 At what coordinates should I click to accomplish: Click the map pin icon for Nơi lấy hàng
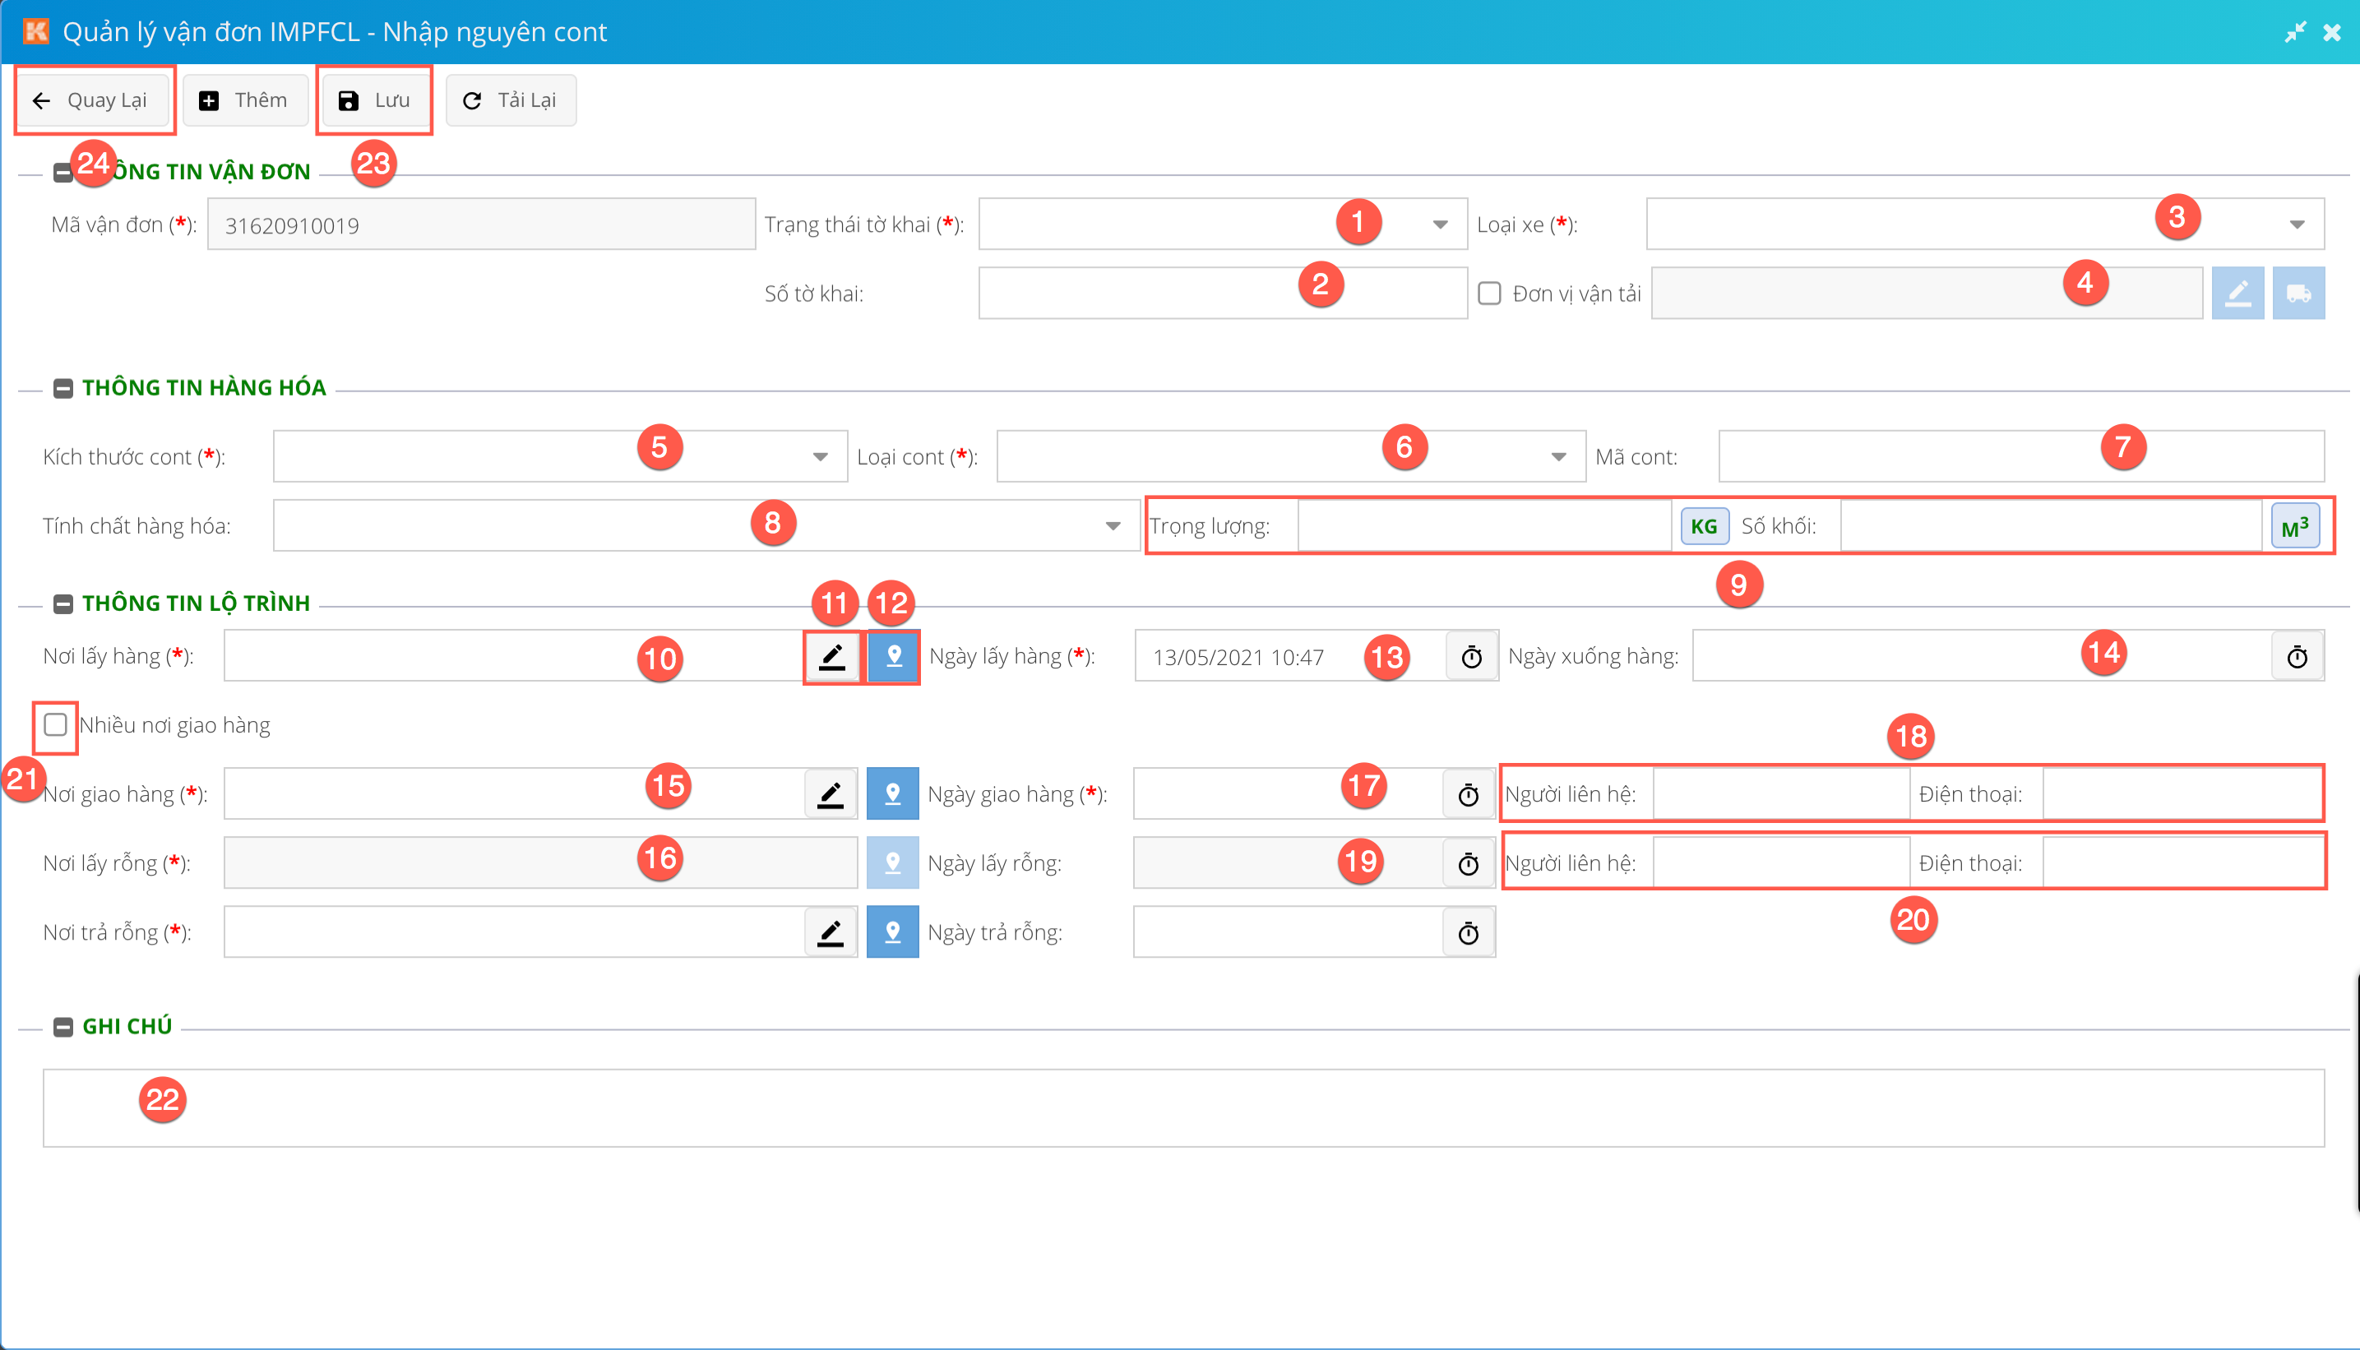pos(893,656)
